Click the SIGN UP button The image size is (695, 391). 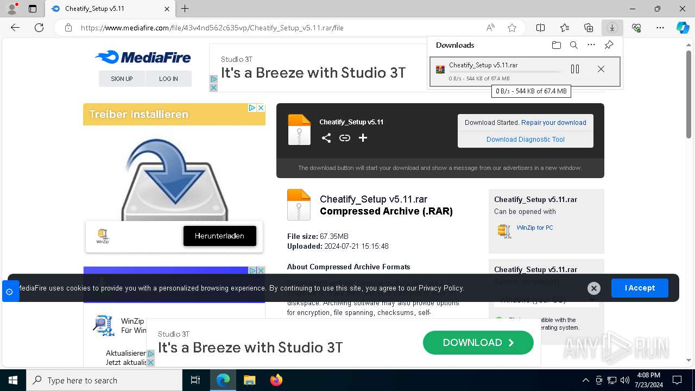[122, 79]
